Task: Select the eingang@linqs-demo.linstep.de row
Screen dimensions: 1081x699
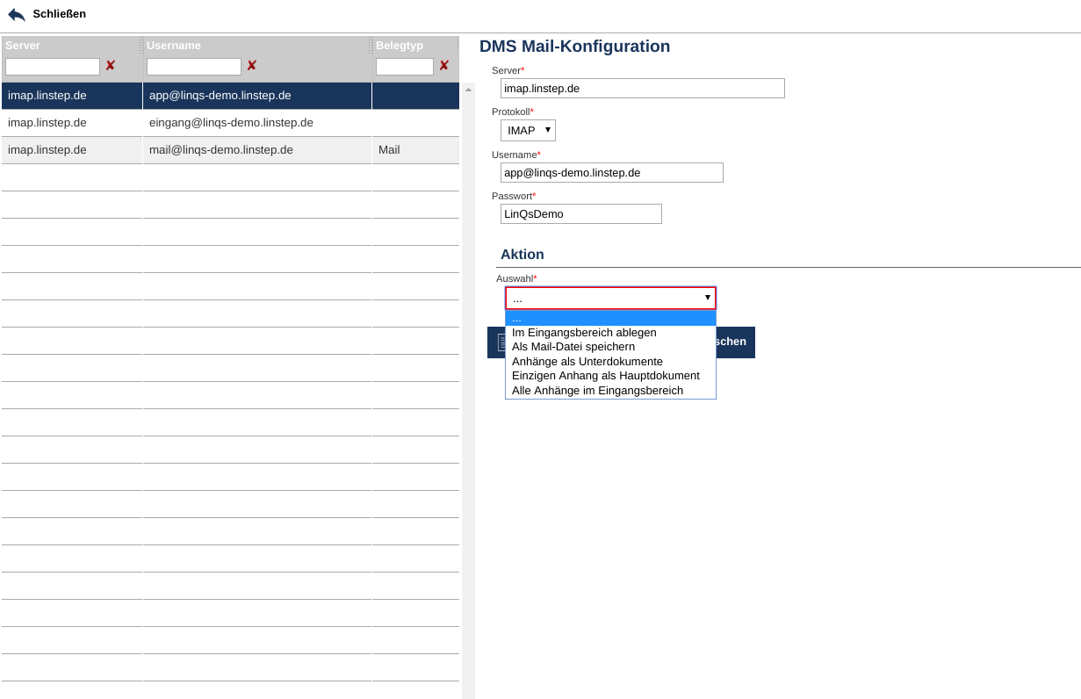Action: [x=231, y=123]
